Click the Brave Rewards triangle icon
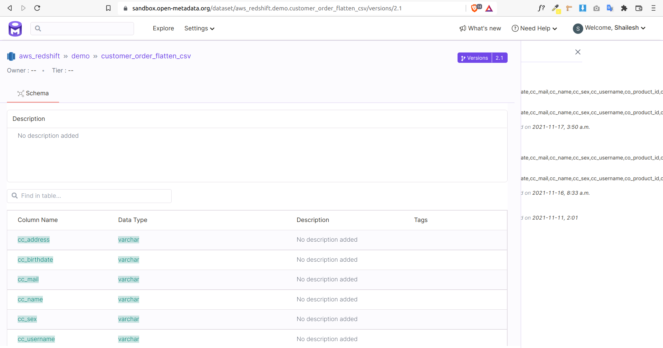The image size is (663, 348). point(489,8)
